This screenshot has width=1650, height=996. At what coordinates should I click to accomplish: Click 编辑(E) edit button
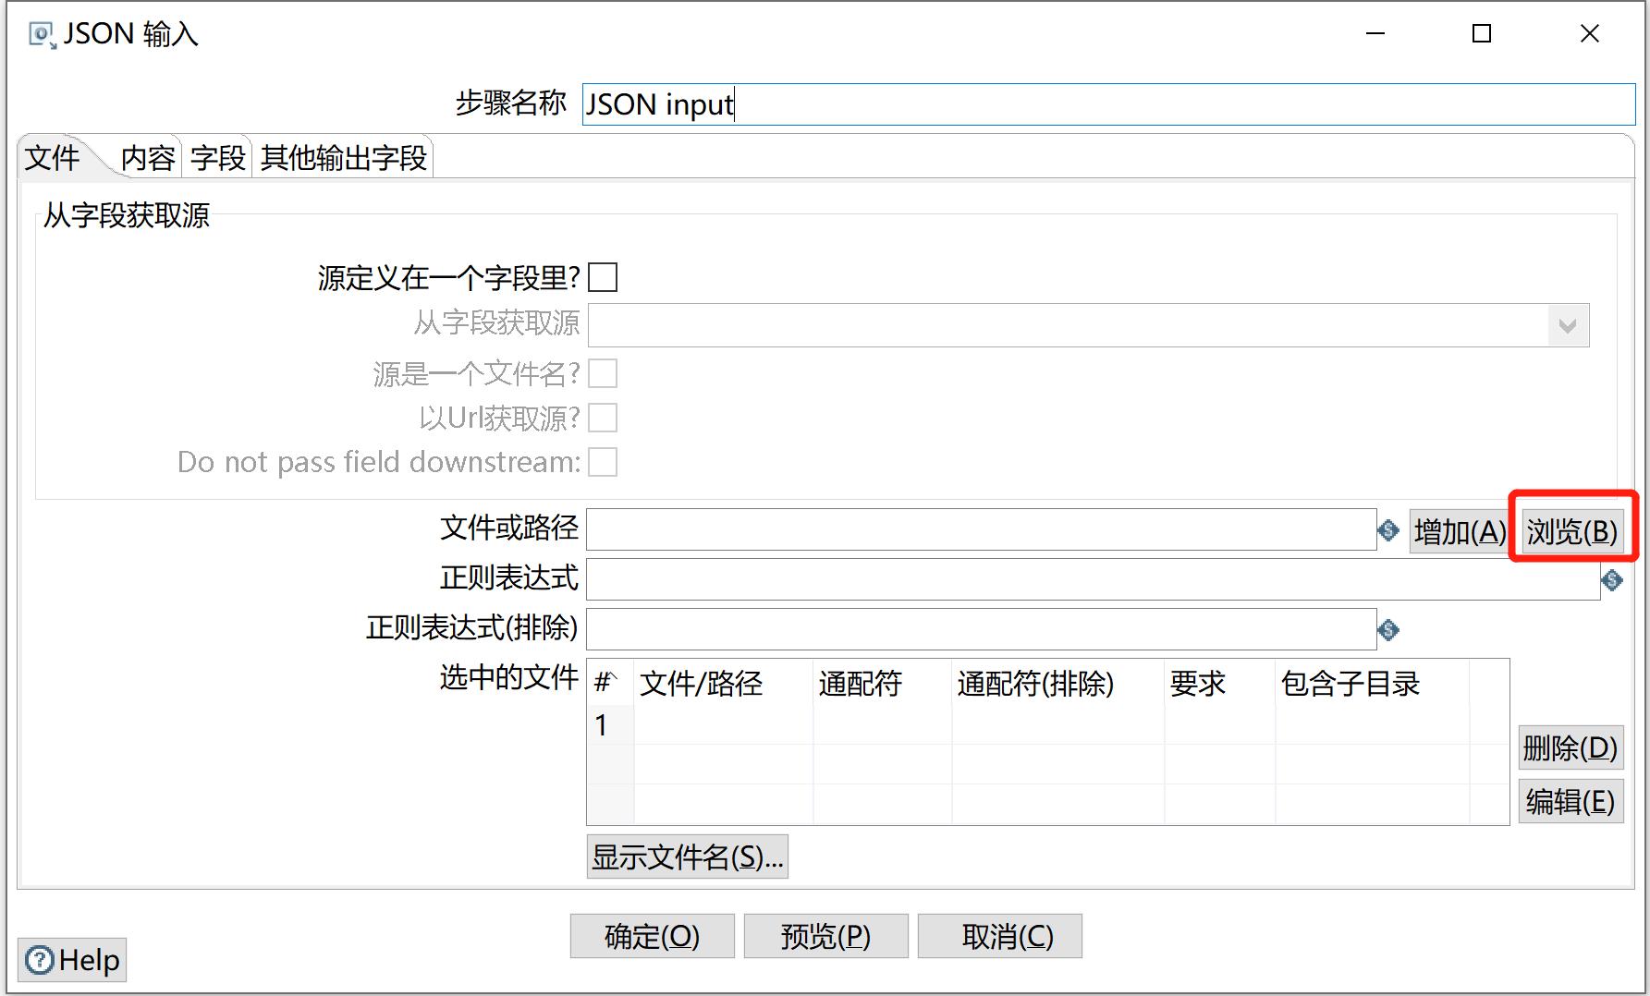coord(1571,801)
